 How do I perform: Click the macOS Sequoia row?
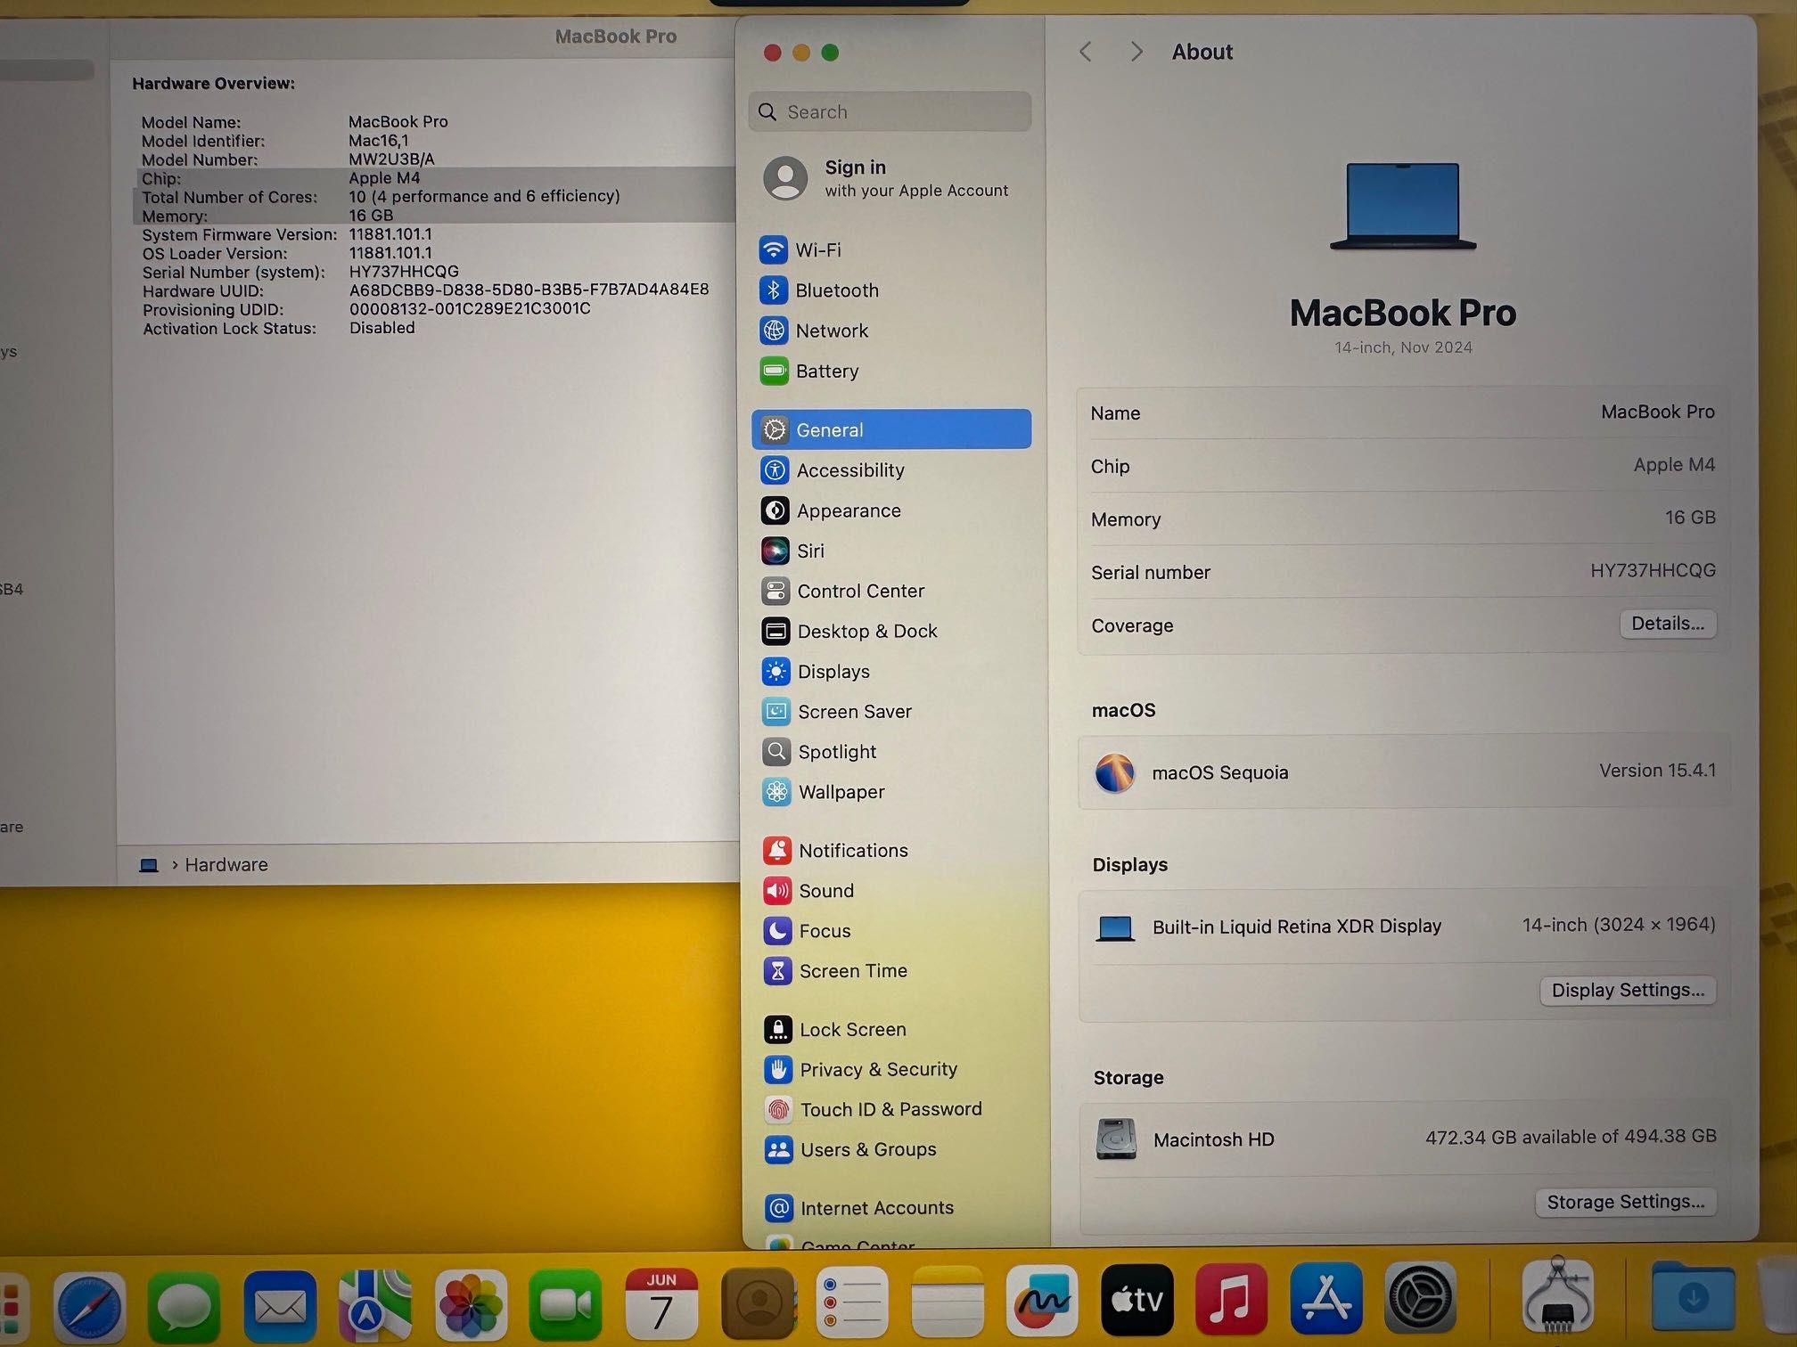[1404, 771]
